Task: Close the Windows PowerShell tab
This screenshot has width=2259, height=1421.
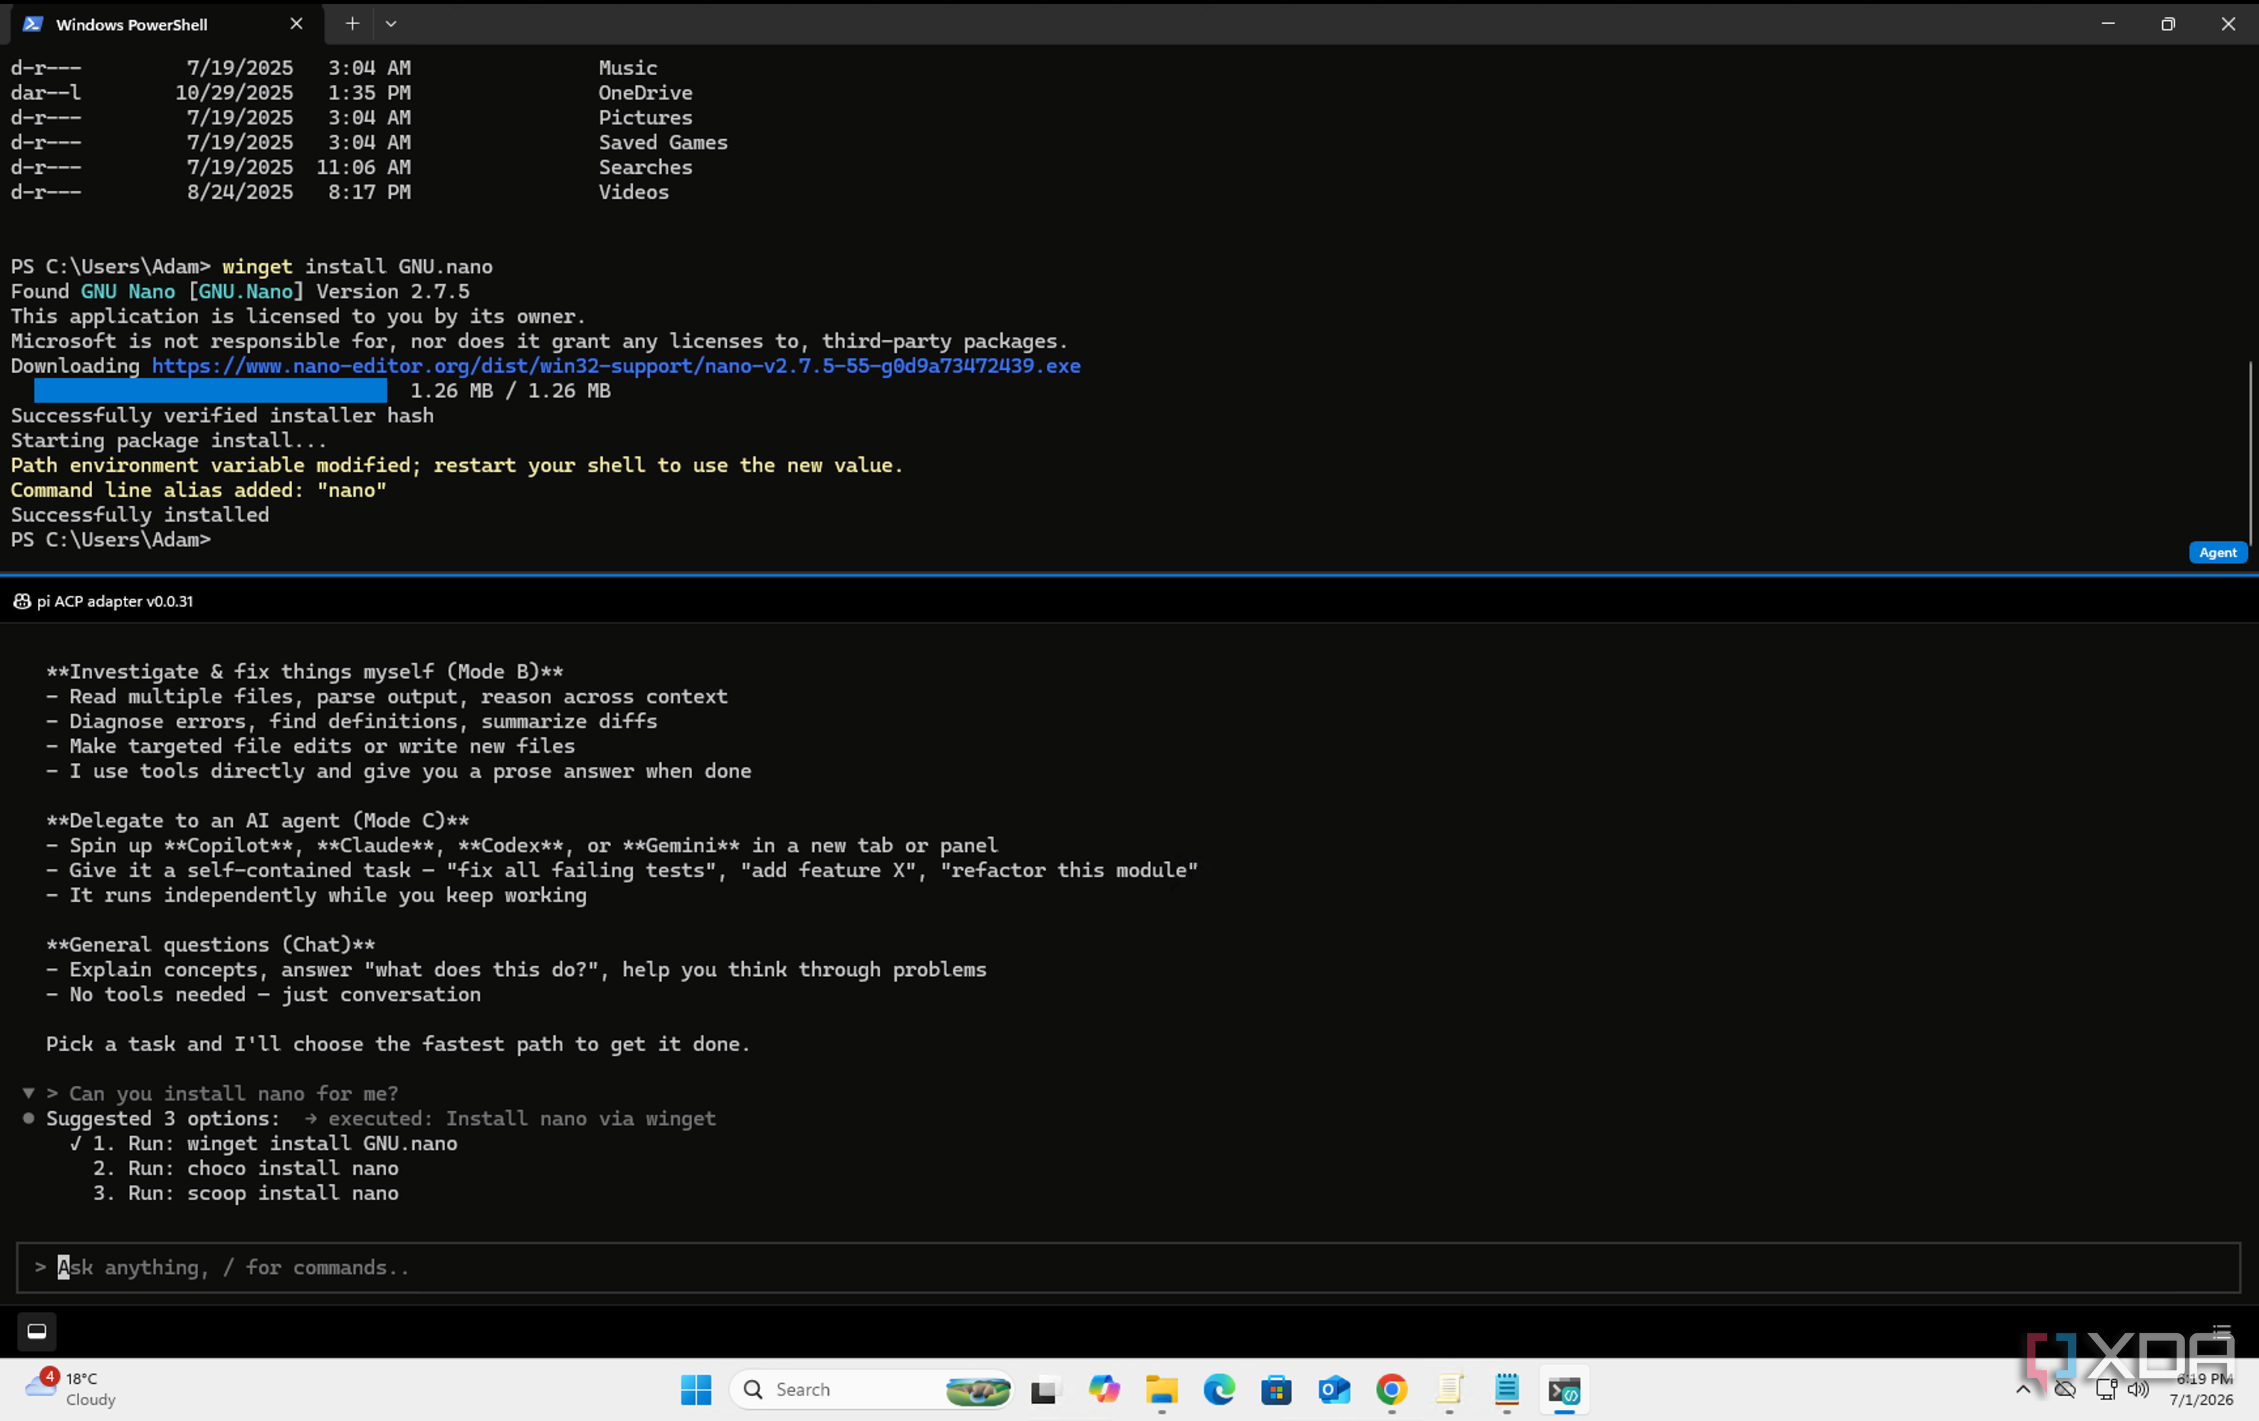Action: 297,24
